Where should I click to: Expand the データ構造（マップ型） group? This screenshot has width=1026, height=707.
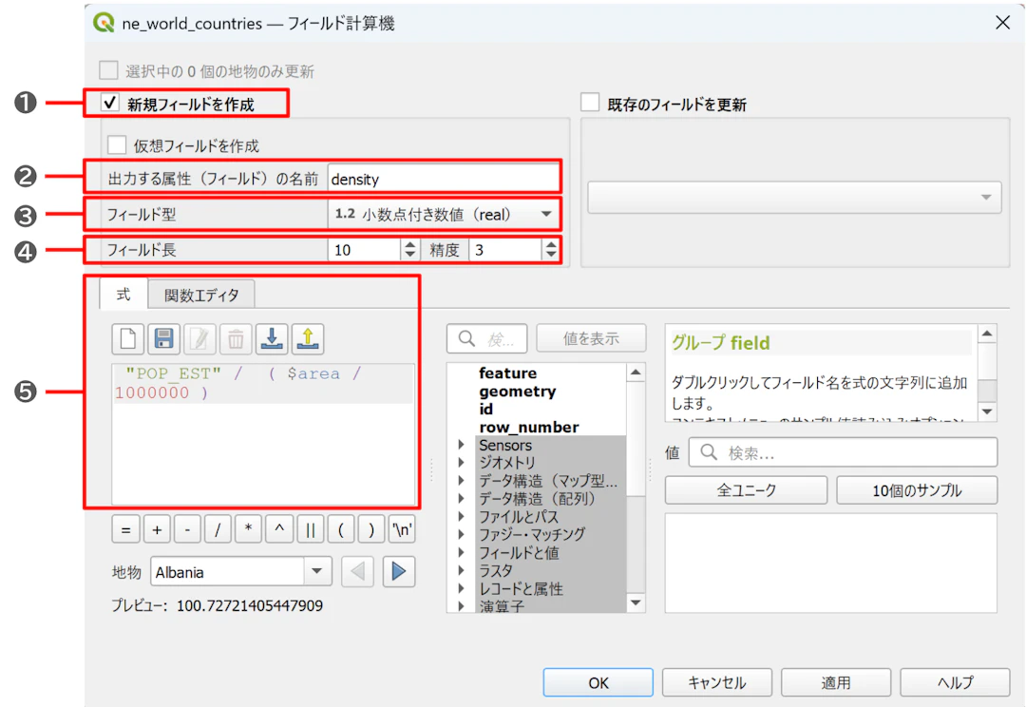click(462, 481)
